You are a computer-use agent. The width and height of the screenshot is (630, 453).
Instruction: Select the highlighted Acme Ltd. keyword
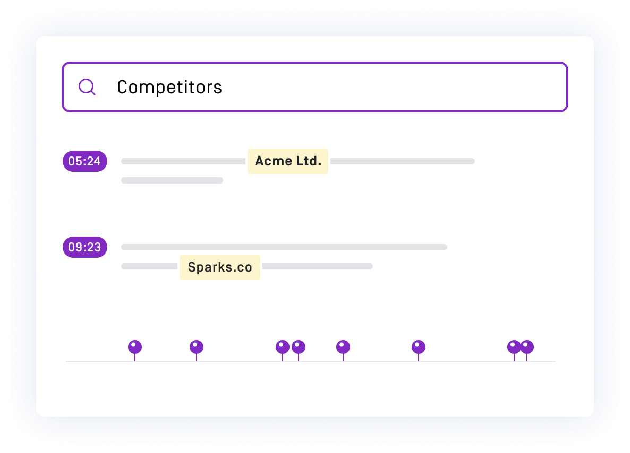(x=288, y=161)
